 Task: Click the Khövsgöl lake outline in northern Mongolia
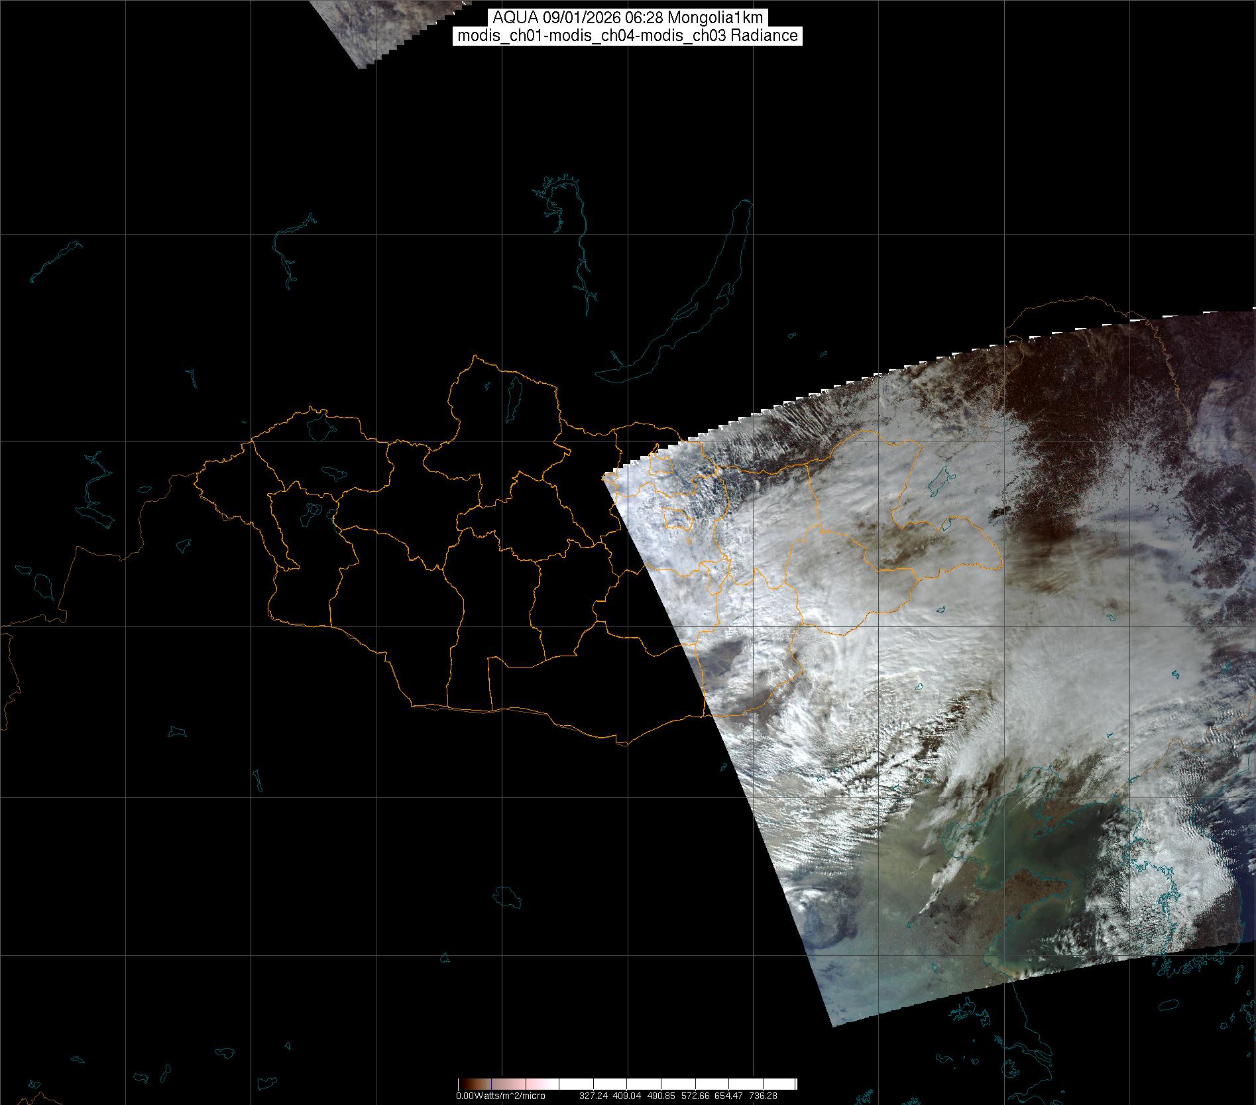point(514,394)
